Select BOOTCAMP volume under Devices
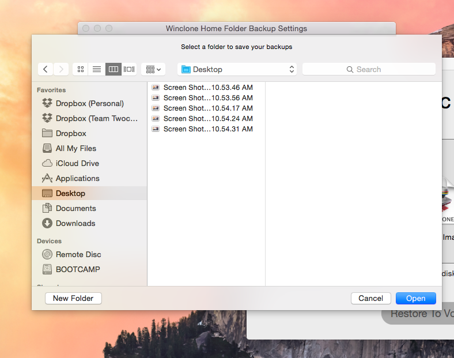This screenshot has height=358, width=454. coord(90,269)
